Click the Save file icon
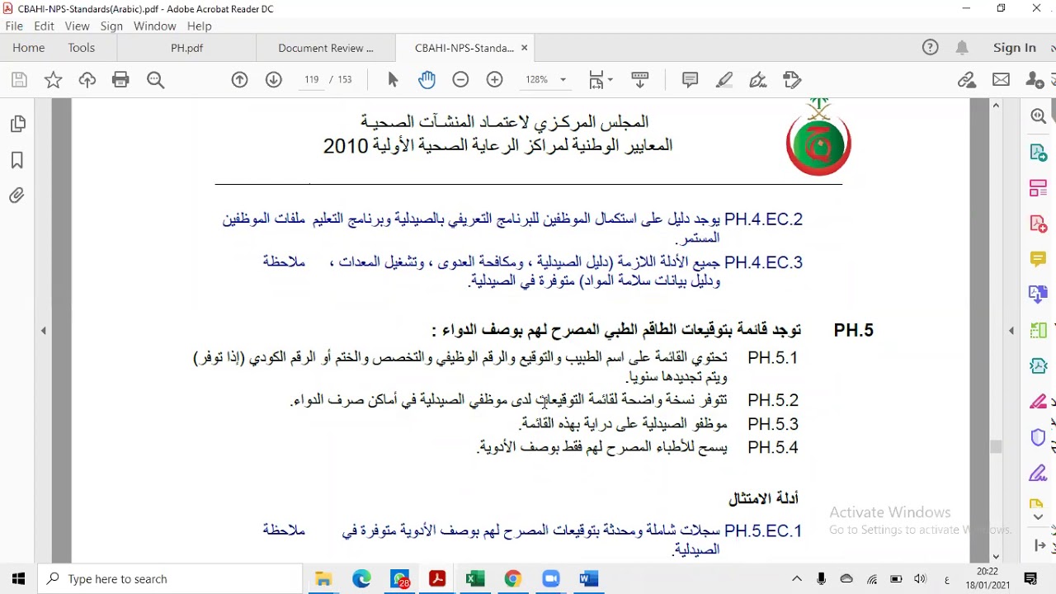 [x=19, y=80]
